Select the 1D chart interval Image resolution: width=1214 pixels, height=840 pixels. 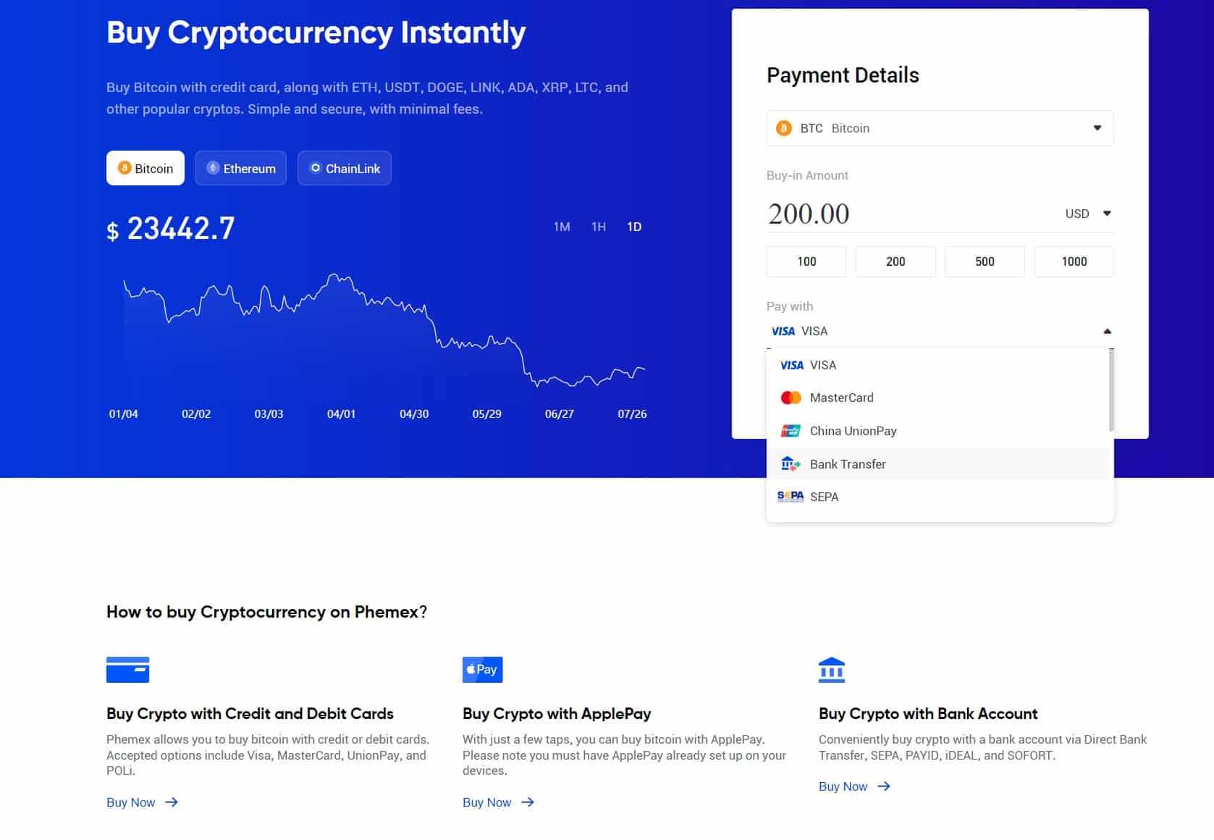[x=634, y=227]
